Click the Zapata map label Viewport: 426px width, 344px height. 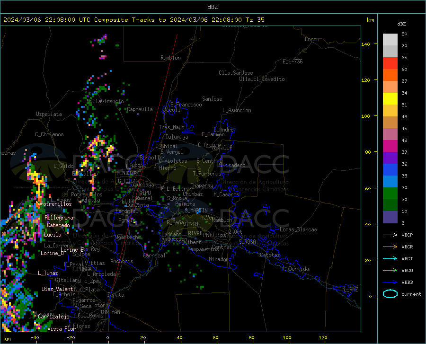(116, 295)
